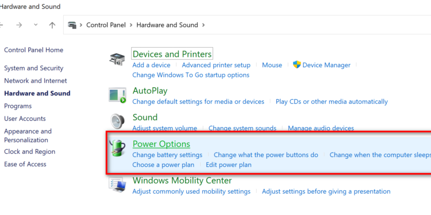Open the recent locations dropdown arrow

click(x=36, y=25)
